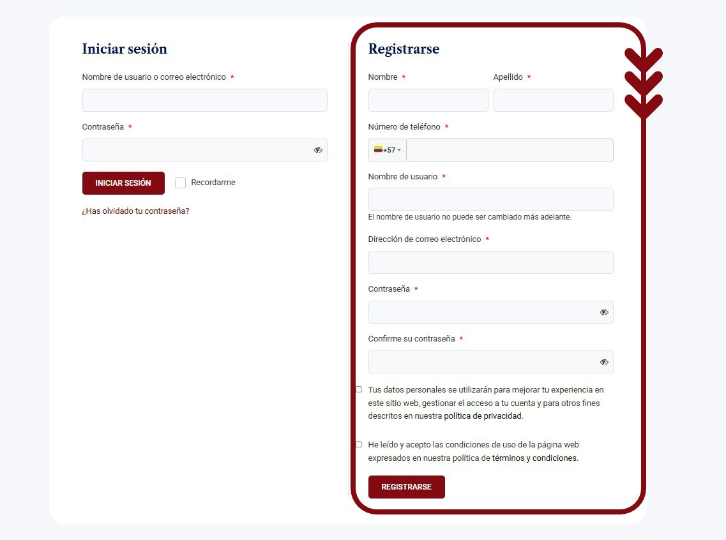The height and width of the screenshot is (540, 726).
Task: Check the Recordarme checkbox
Action: point(181,183)
